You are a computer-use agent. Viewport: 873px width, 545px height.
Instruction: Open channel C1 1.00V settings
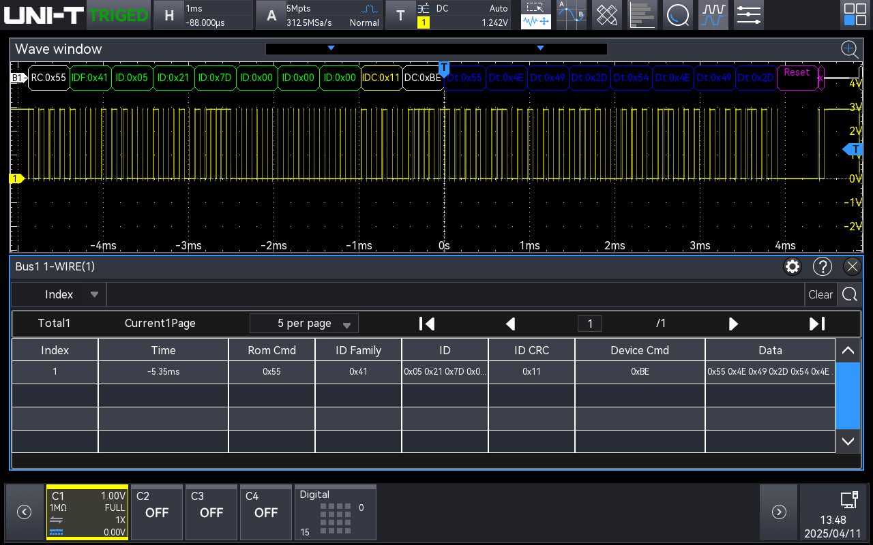pyautogui.click(x=87, y=512)
